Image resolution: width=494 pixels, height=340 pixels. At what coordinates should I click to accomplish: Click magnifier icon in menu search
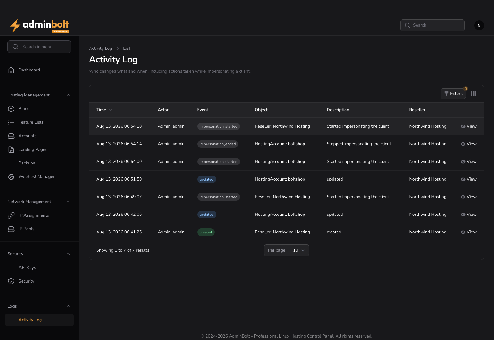click(x=15, y=47)
